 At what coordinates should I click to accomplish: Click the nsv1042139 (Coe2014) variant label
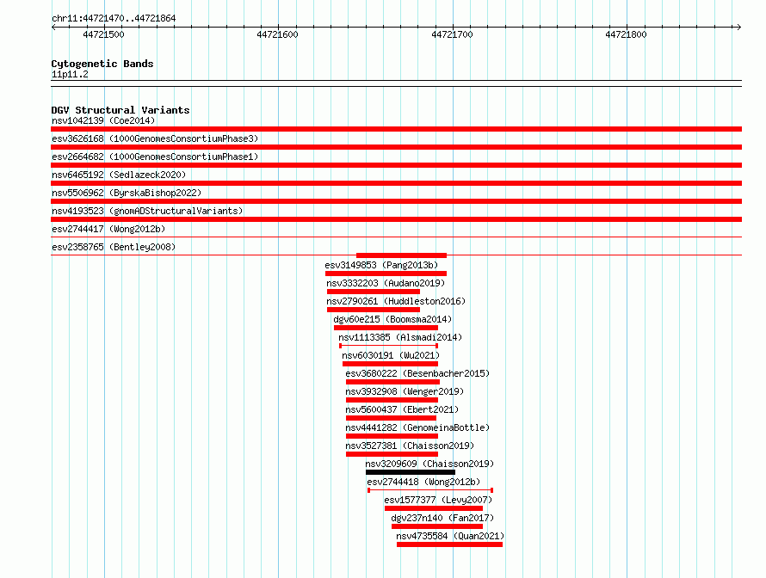pos(103,120)
